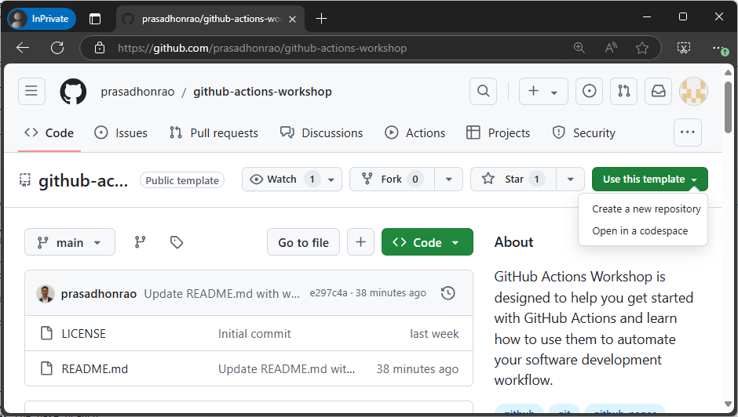Open the GitHub hamburger navigation menu
Viewport: 738px width, 417px height.
(x=31, y=91)
